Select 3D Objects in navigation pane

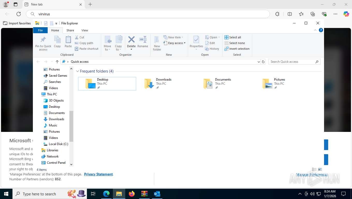[54, 101]
